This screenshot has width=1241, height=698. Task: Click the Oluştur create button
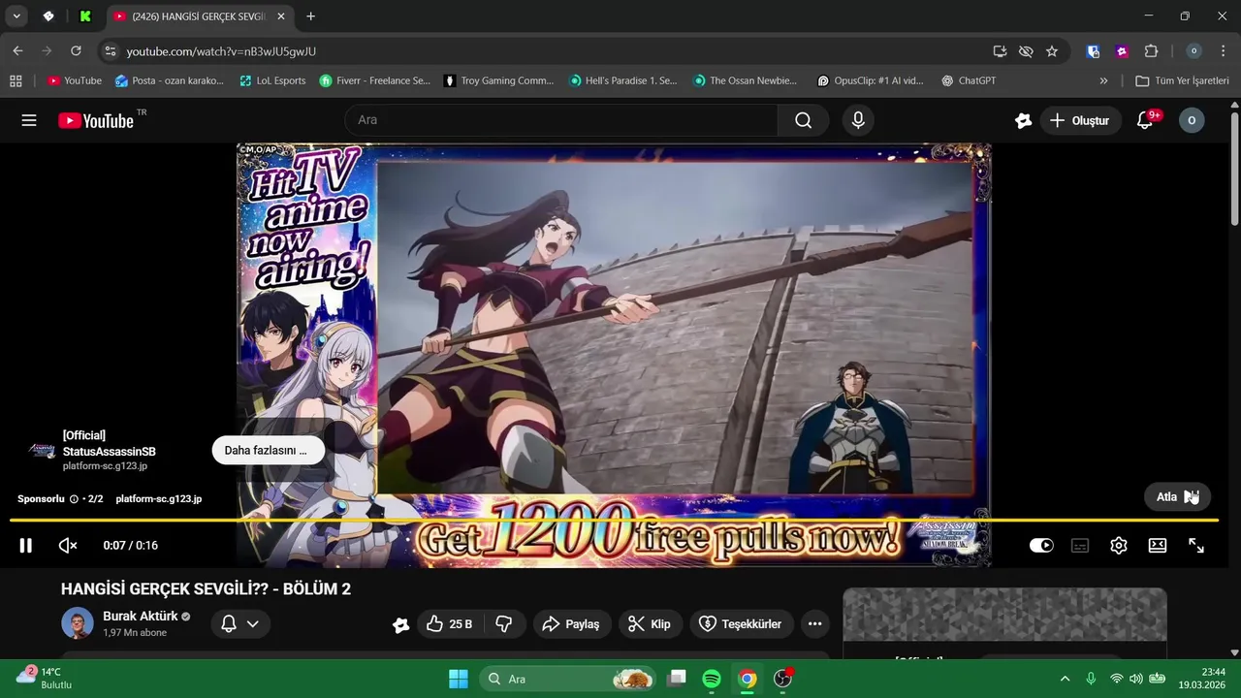click(x=1080, y=120)
